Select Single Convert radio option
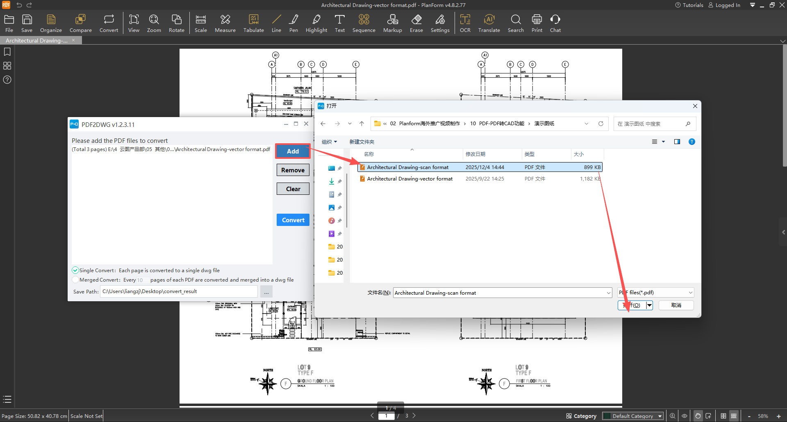Viewport: 787px width, 422px height. pos(75,271)
